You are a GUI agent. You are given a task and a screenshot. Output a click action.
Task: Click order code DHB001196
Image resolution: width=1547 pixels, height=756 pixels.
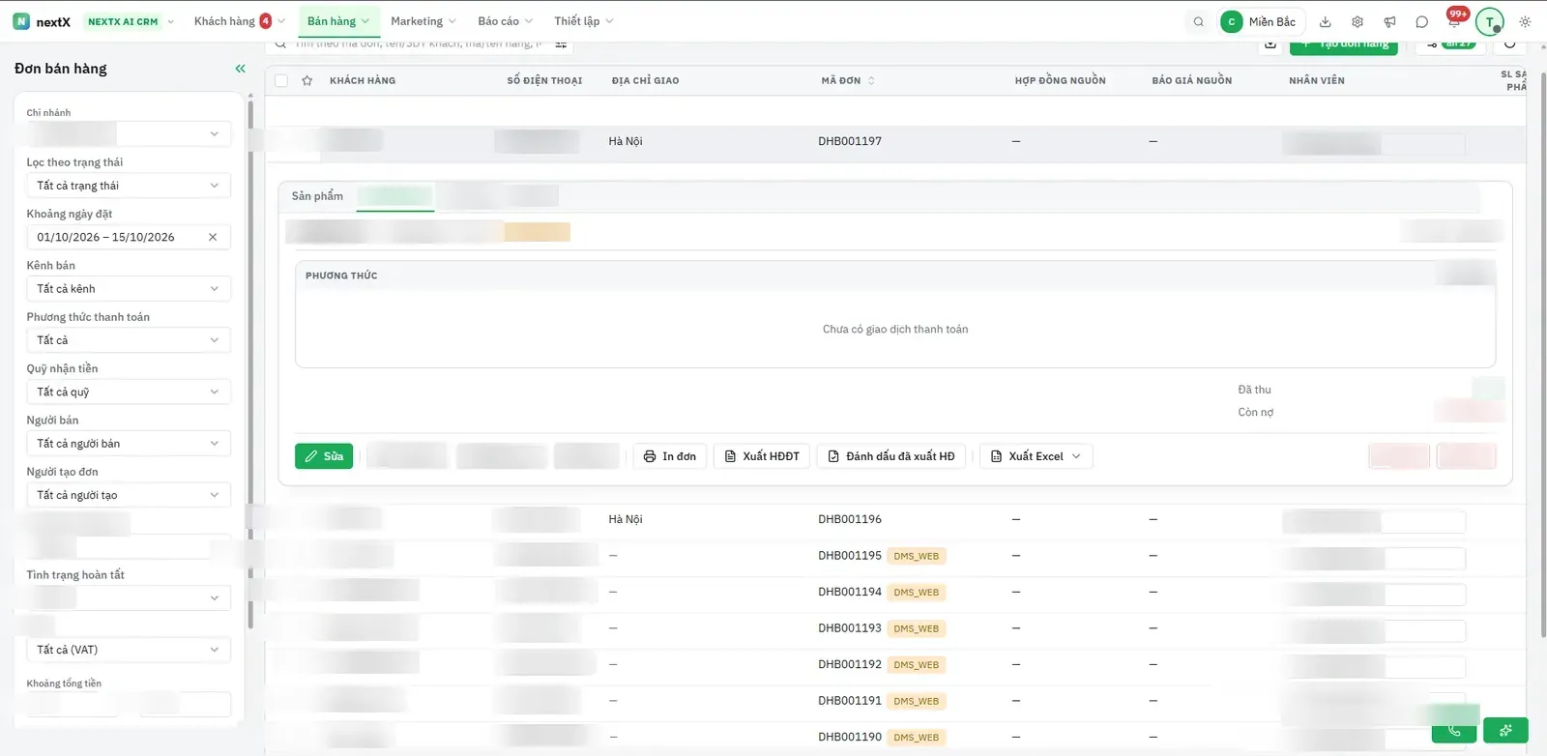(850, 519)
